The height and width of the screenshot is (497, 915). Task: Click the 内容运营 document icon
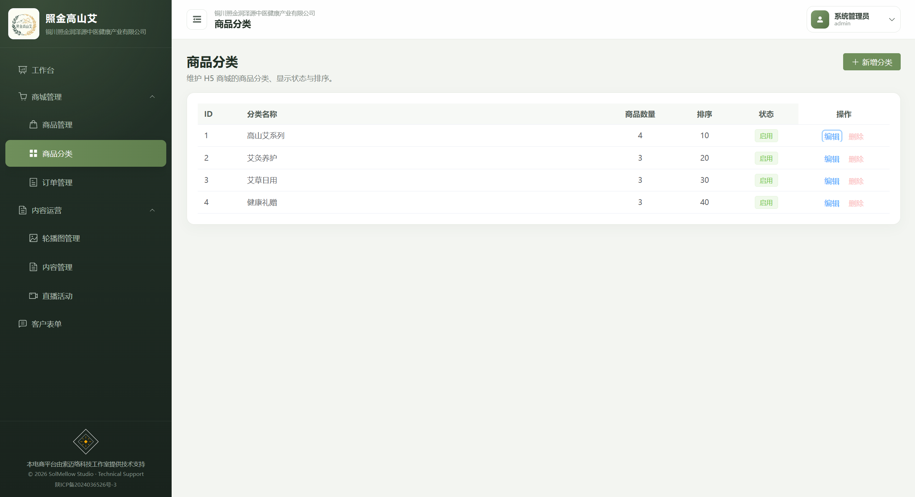pyautogui.click(x=23, y=210)
